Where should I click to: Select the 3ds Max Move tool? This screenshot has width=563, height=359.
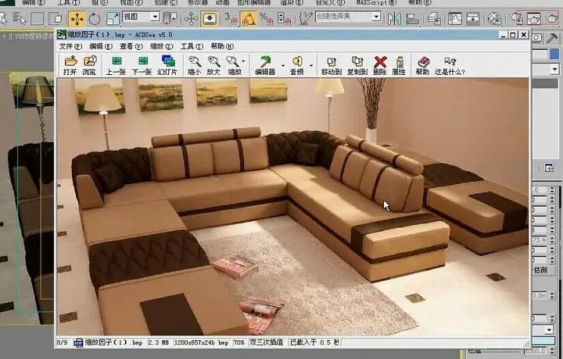point(77,19)
